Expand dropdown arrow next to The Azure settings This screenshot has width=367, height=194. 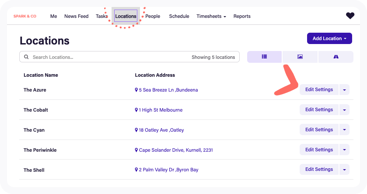345,90
